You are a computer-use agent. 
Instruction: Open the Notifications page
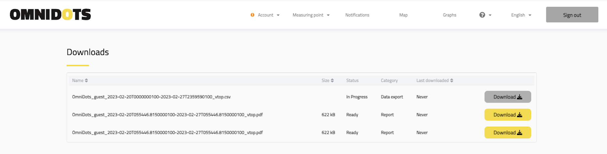click(357, 15)
